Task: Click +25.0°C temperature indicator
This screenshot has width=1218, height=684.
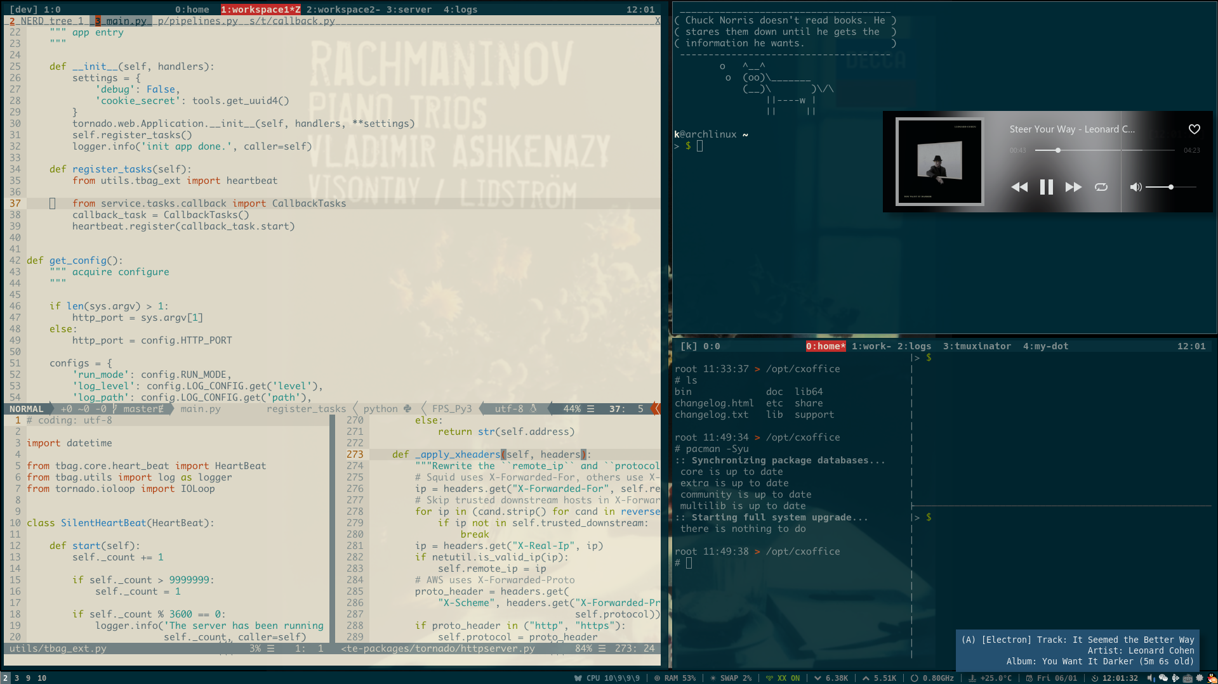Action: [x=990, y=678]
